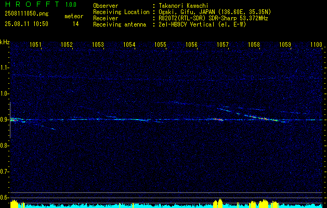The image size is (327, 208).
Task: Click the 0.6 kHz frequency axis label
Action: coord(5,198)
